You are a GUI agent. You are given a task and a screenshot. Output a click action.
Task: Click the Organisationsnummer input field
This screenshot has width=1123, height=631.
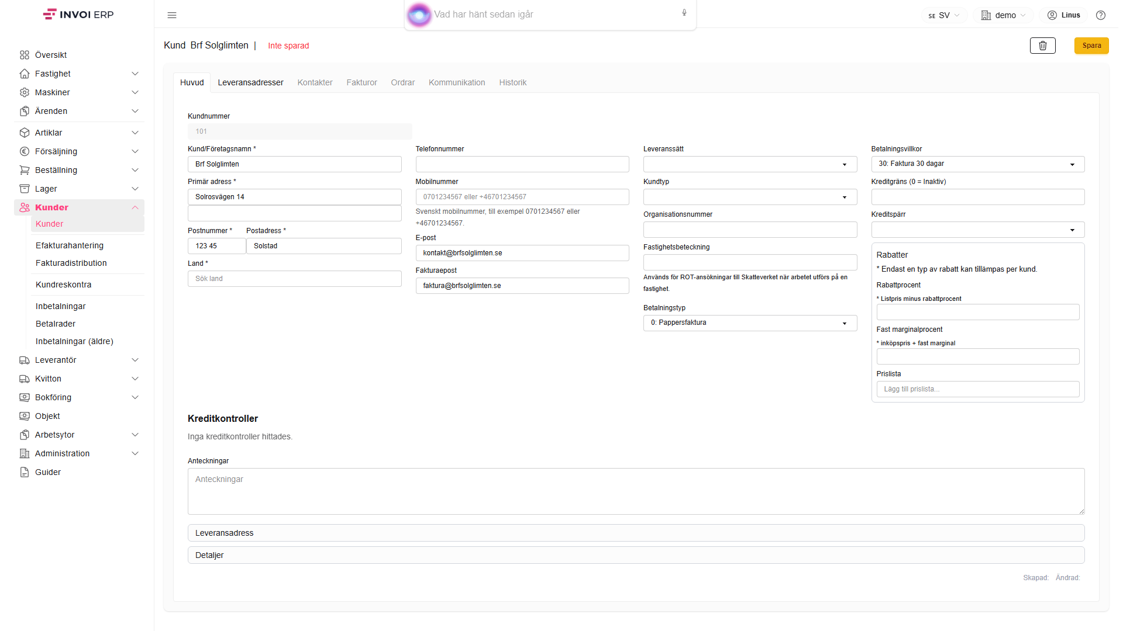pos(750,230)
